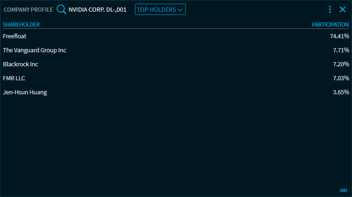Click the chain link icon at bottom right
352x197 pixels.
[343, 190]
